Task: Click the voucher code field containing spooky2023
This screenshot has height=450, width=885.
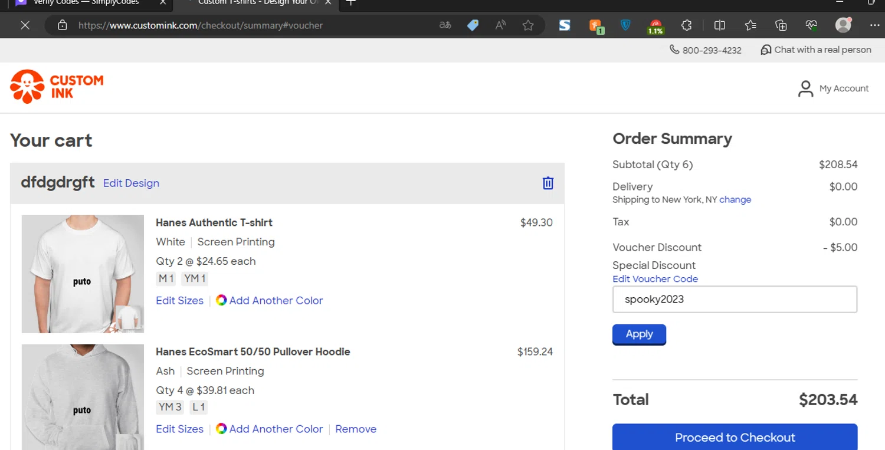Action: click(x=735, y=299)
